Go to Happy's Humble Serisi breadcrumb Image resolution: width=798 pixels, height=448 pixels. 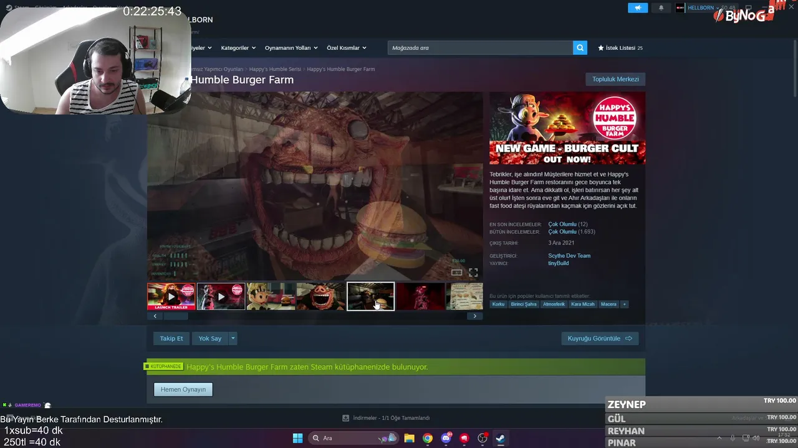tap(275, 69)
